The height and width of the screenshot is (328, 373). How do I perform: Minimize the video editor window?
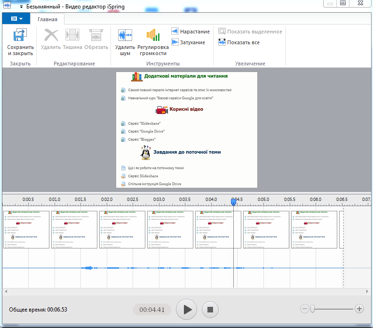[x=330, y=4]
